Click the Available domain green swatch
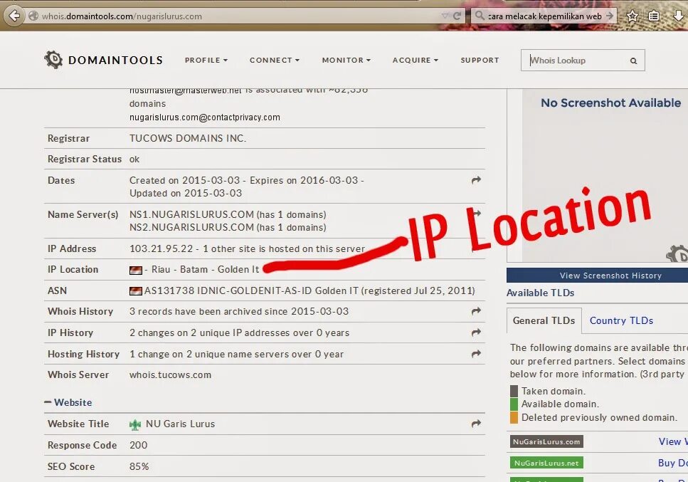 click(514, 404)
